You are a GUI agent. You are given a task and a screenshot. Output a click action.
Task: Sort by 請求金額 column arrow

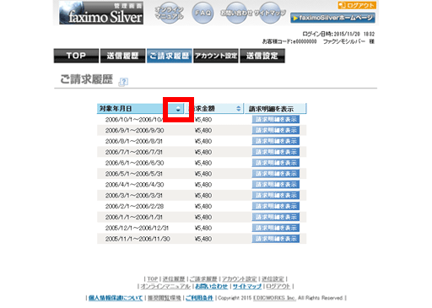239,109
